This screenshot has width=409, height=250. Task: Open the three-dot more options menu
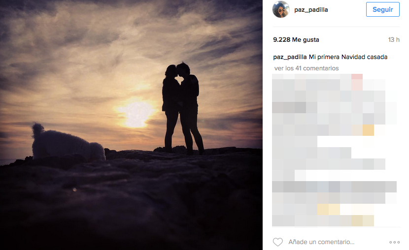[x=394, y=242]
